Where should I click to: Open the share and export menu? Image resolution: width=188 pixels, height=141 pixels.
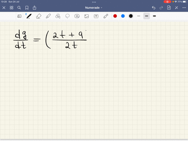pyautogui.click(x=34, y=8)
